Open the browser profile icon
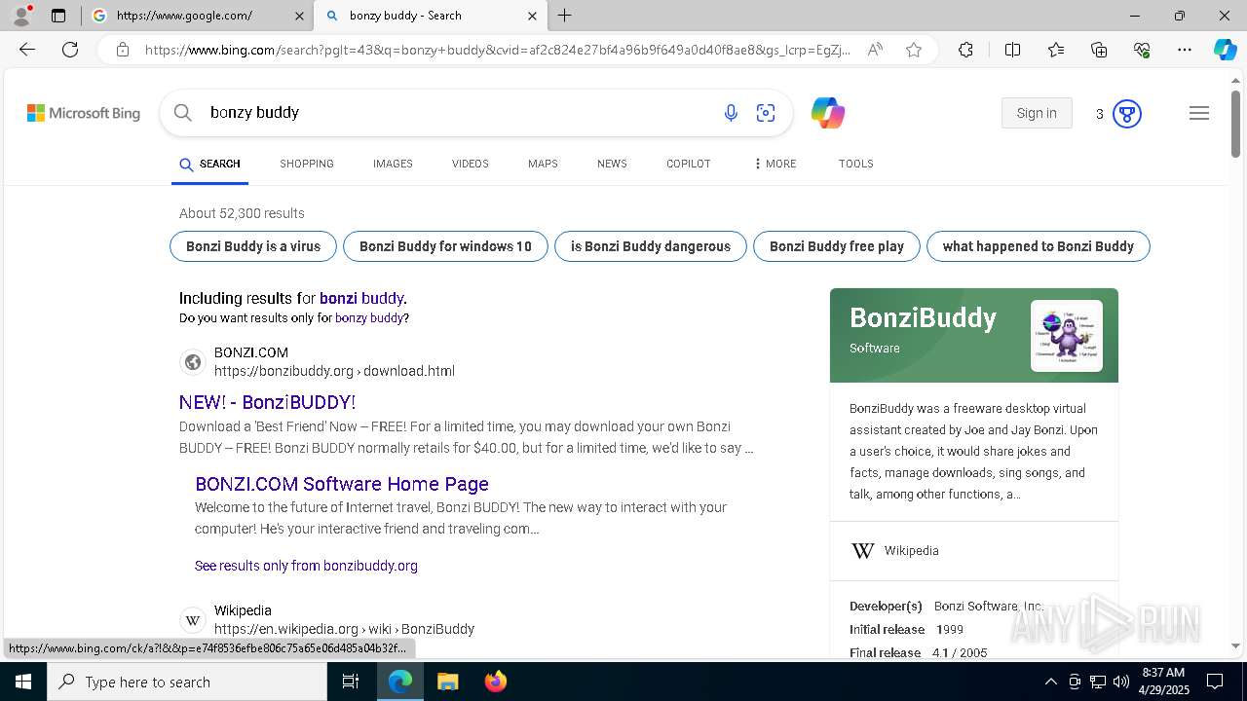Image resolution: width=1247 pixels, height=701 pixels. pos(20,16)
